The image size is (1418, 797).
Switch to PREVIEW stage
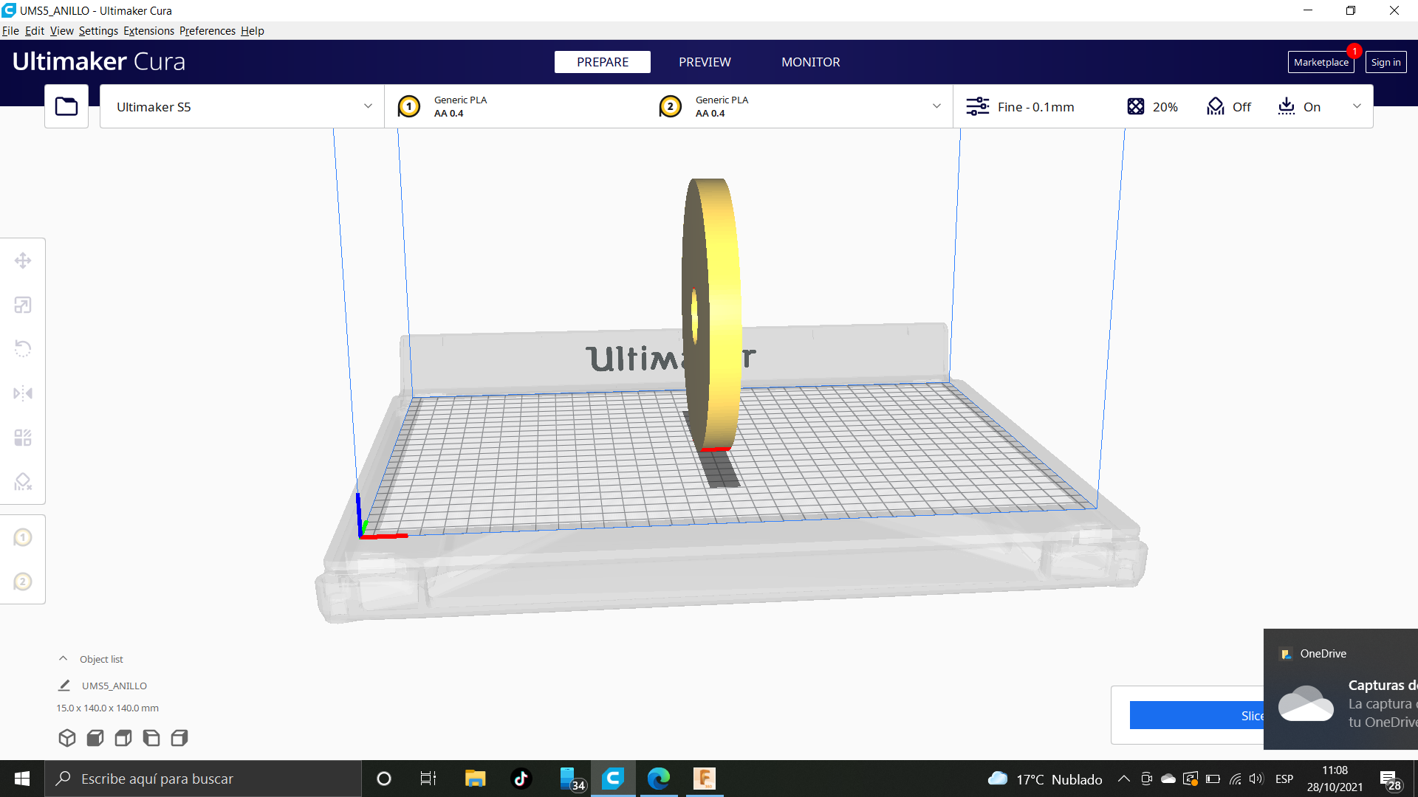click(x=705, y=62)
